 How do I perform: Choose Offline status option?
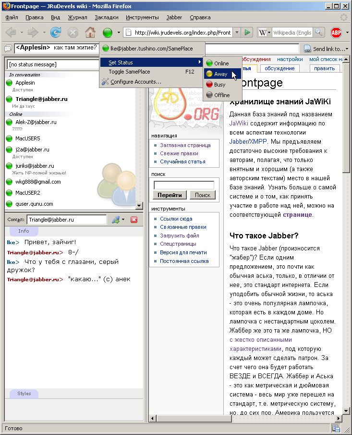(x=221, y=95)
